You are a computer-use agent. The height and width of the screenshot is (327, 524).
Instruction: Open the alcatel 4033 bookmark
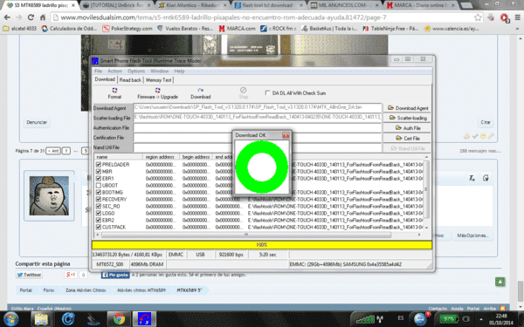pos(20,29)
